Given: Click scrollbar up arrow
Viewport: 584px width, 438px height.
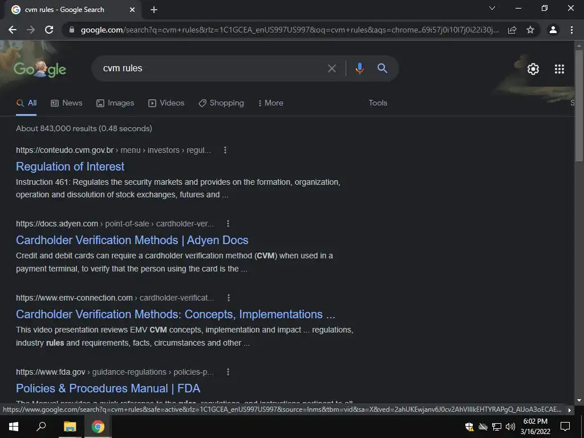Looking at the screenshot, I should (578, 46).
